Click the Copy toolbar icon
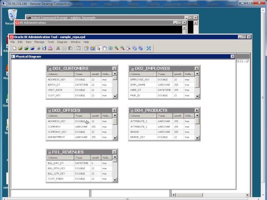The width and height of the screenshot is (267, 200). click(64, 48)
